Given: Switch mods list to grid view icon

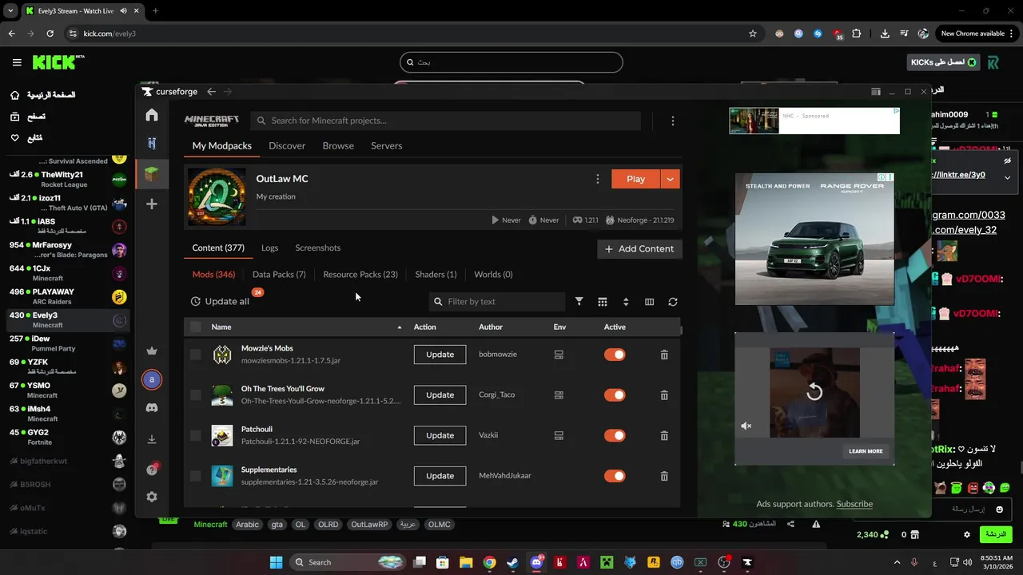Looking at the screenshot, I should tap(603, 302).
